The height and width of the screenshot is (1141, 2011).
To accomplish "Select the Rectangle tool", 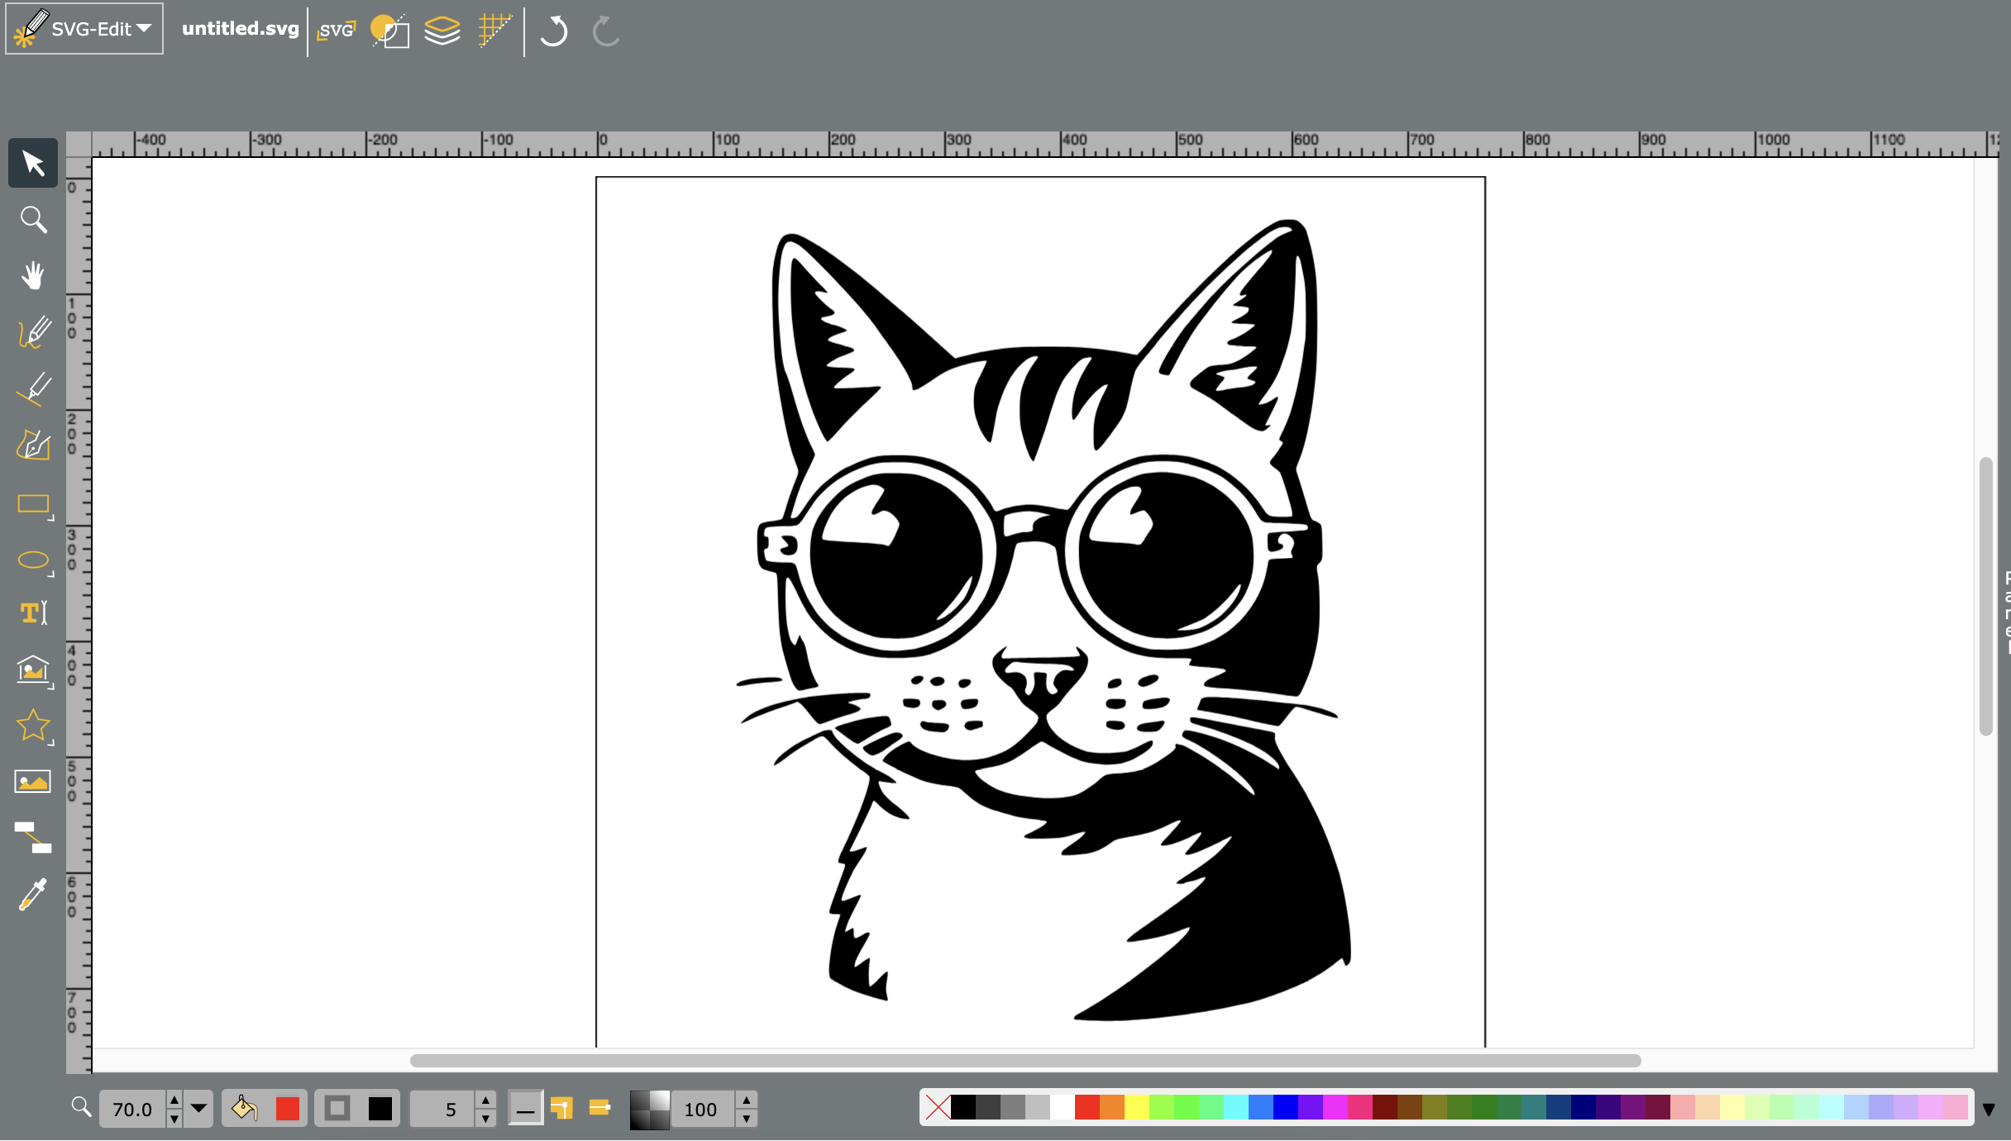I will coord(33,505).
